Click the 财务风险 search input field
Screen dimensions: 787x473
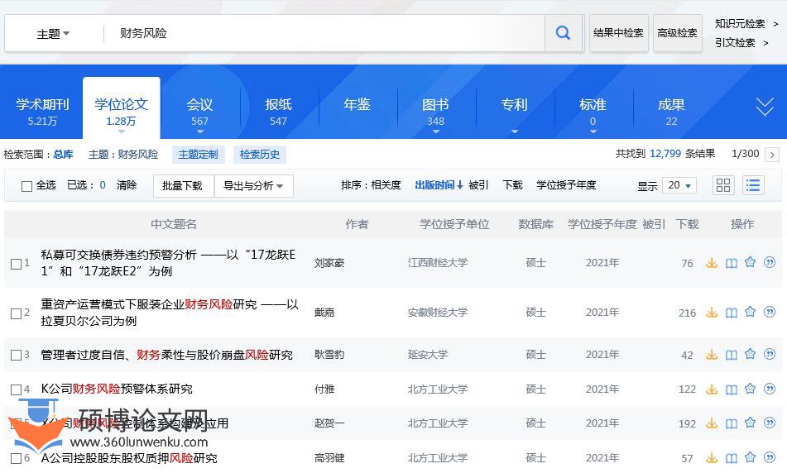click(x=324, y=33)
